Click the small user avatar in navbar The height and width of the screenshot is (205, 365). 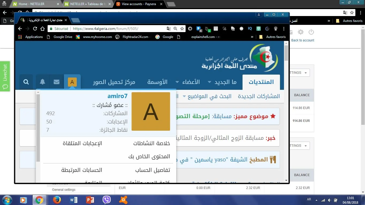(72, 82)
